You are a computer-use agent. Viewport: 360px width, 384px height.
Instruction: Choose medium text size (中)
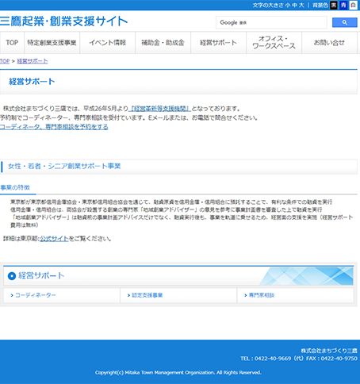click(x=294, y=6)
